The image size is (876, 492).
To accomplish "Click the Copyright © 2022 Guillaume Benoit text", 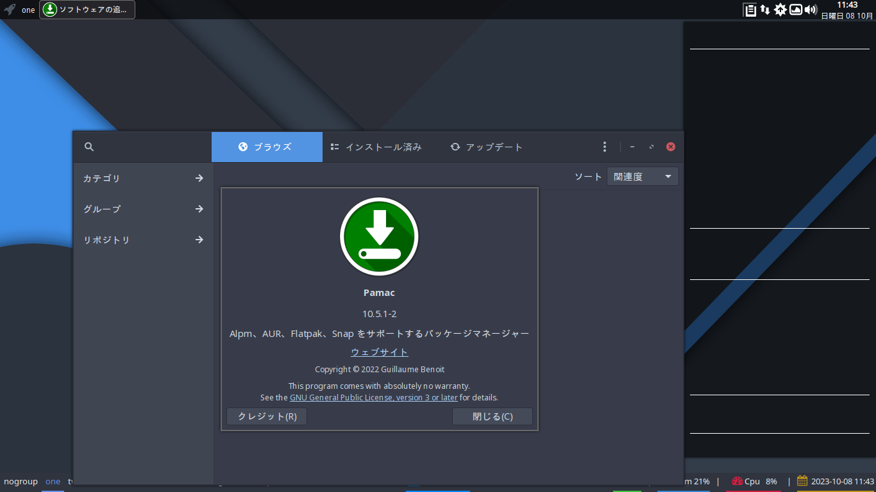I will pos(380,370).
